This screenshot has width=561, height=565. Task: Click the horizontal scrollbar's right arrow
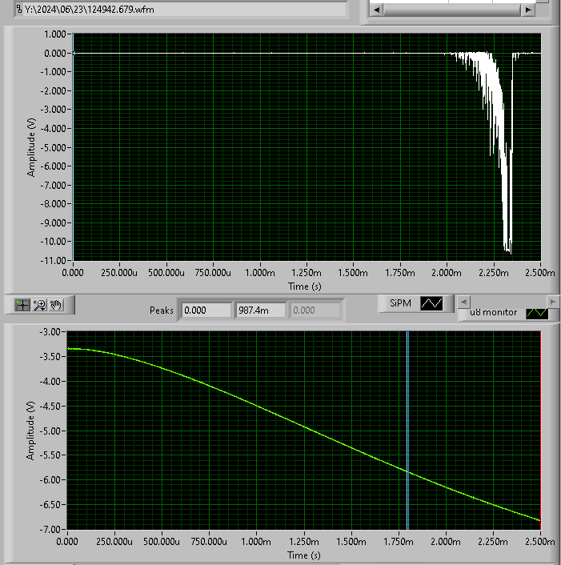[528, 10]
